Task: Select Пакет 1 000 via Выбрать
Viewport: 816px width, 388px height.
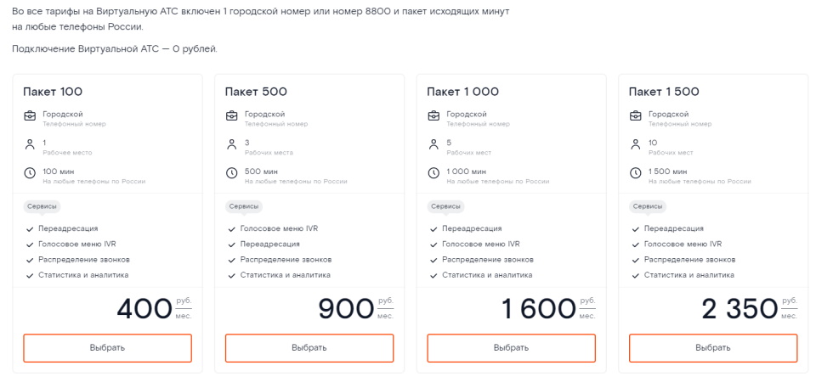Action: 511,348
